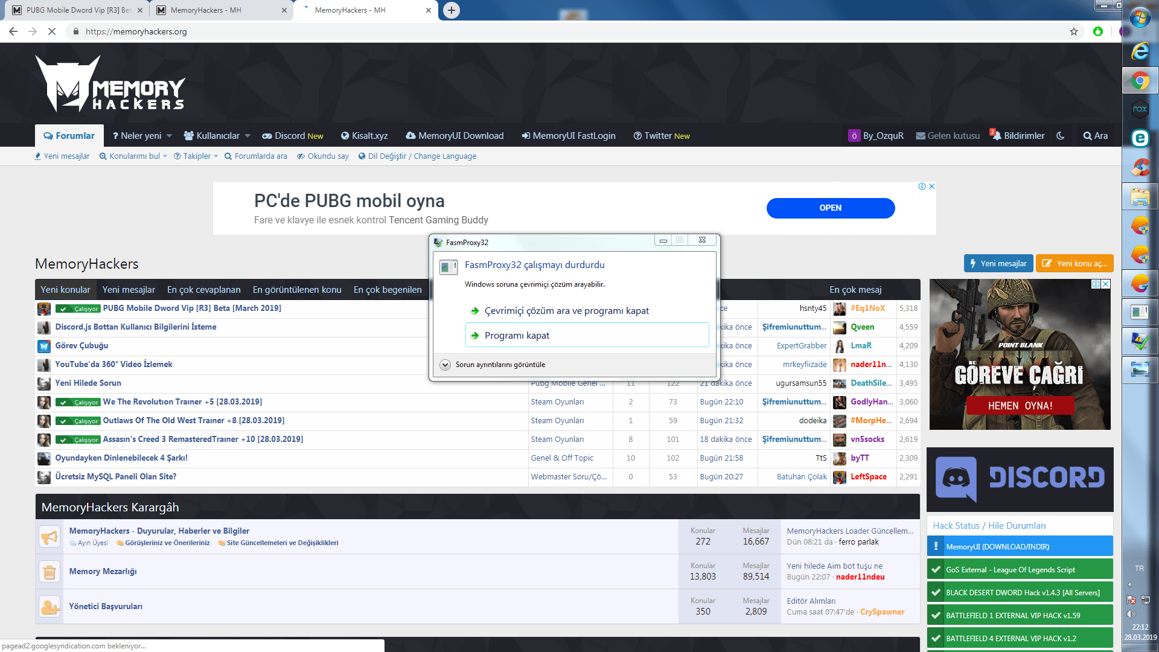1159x652 pixels.
Task: Click the clock in the system tray
Action: 1140,632
